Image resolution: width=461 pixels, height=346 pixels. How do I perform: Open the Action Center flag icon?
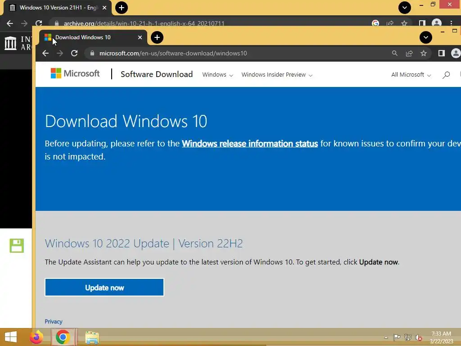pyautogui.click(x=397, y=337)
